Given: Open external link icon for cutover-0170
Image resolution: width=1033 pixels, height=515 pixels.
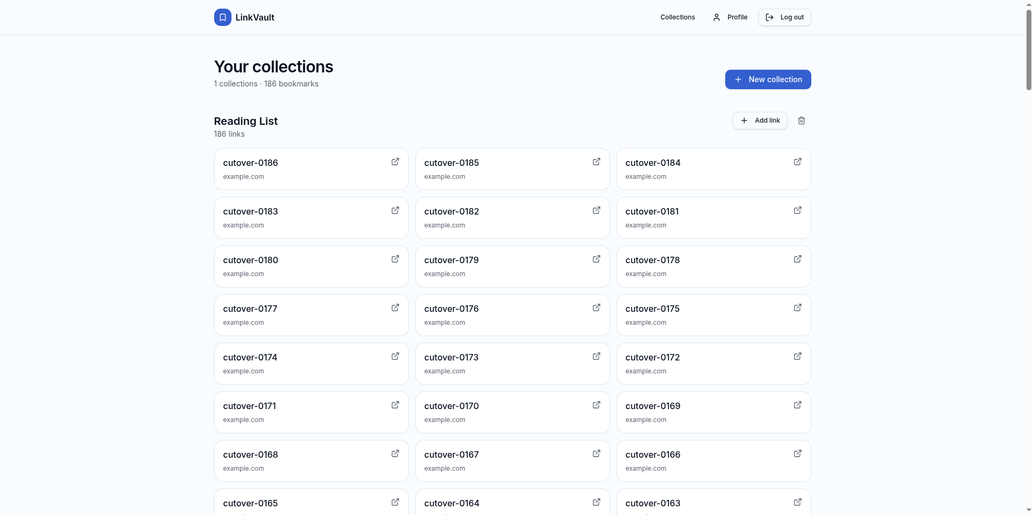Looking at the screenshot, I should click(x=597, y=405).
